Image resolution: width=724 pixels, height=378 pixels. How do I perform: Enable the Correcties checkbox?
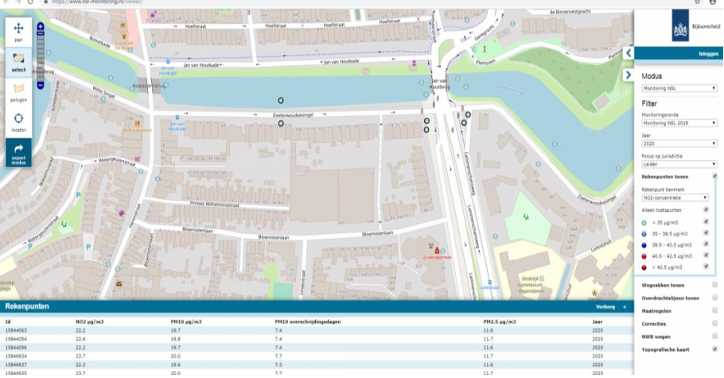pyautogui.click(x=714, y=323)
